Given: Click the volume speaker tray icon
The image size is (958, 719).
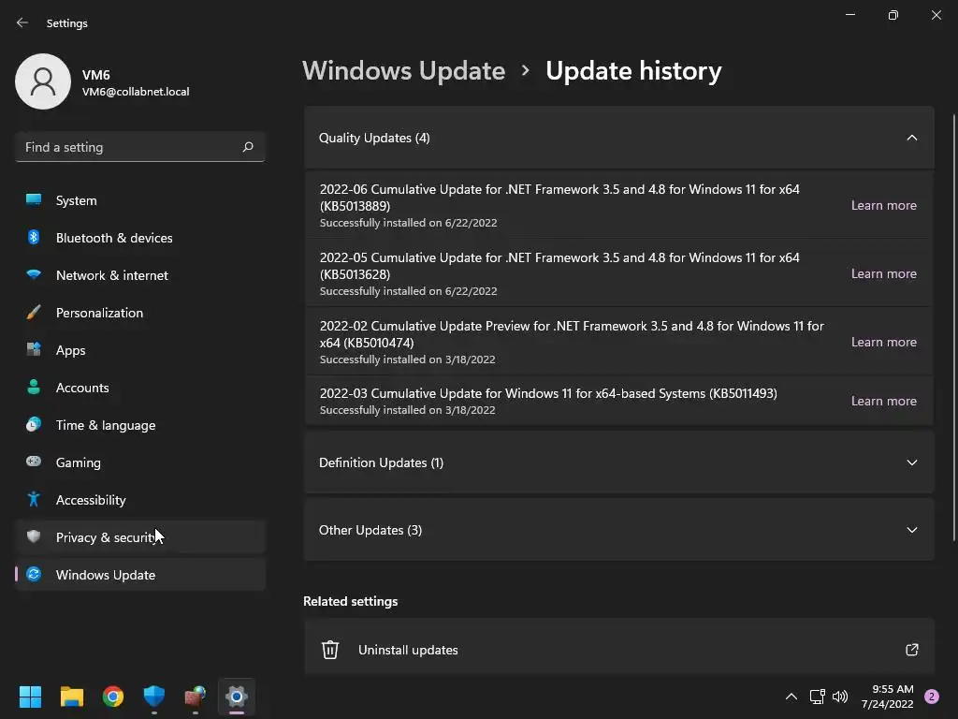Looking at the screenshot, I should pos(840,697).
